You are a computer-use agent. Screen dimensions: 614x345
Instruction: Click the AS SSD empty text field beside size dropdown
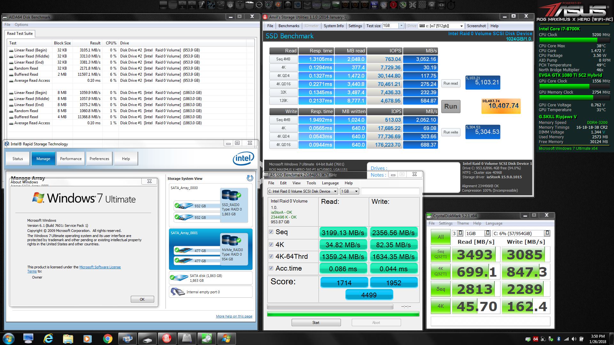coord(390,191)
